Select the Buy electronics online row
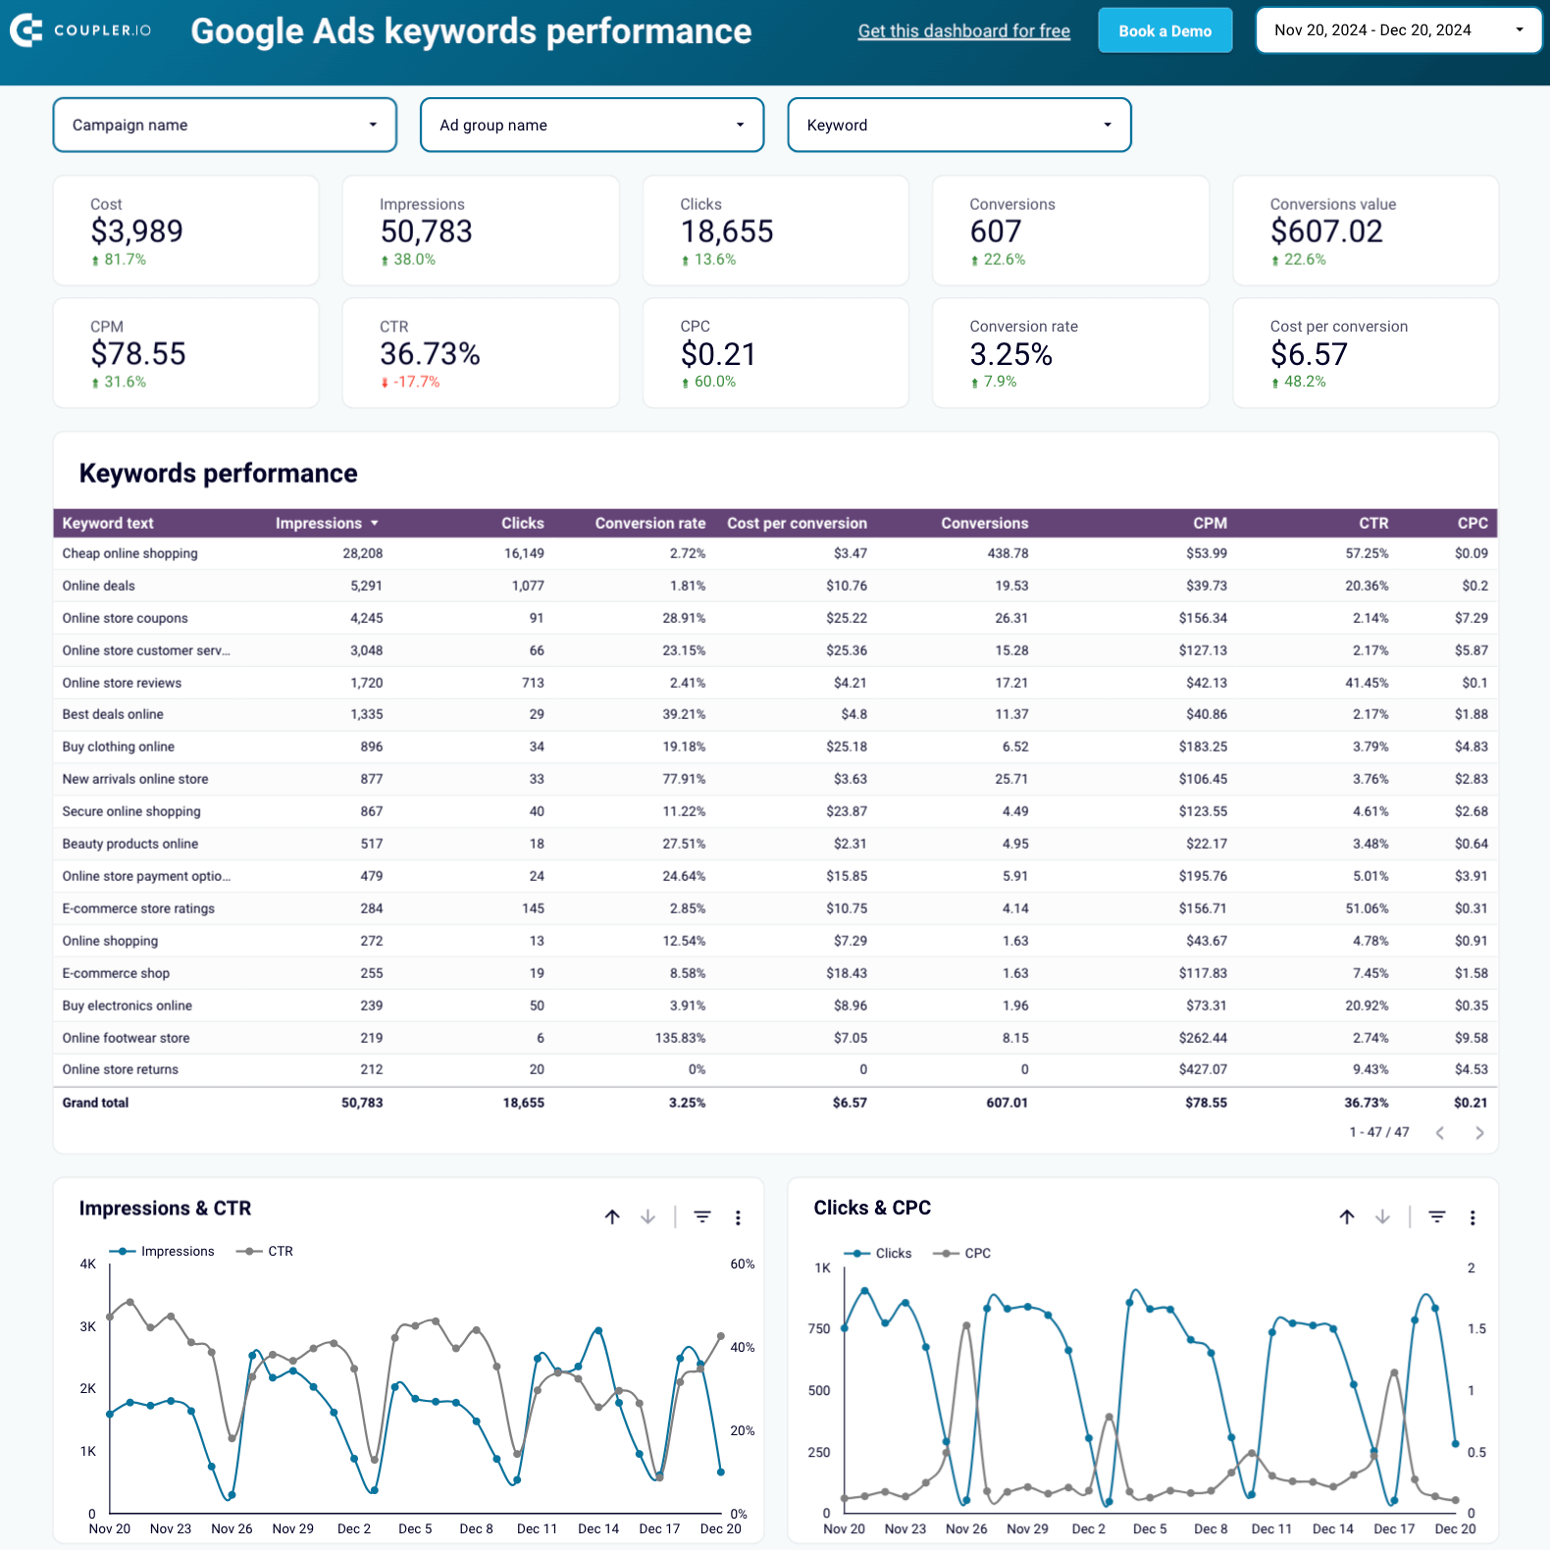The width and height of the screenshot is (1550, 1550). (x=775, y=1006)
